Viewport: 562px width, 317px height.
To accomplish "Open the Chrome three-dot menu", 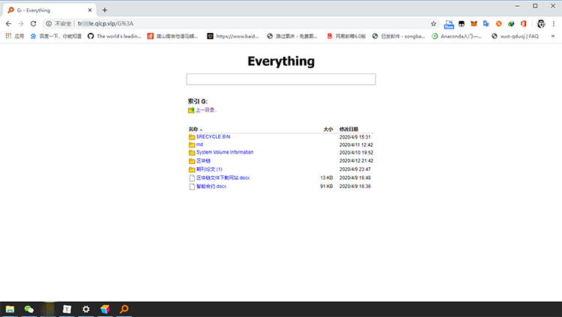I will 554,23.
